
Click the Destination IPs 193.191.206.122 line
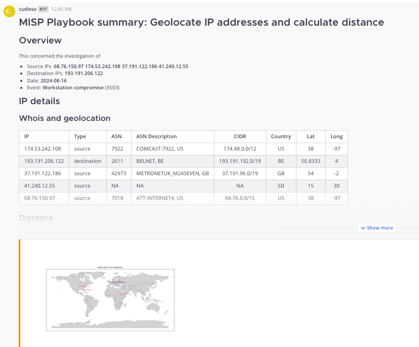pos(65,74)
